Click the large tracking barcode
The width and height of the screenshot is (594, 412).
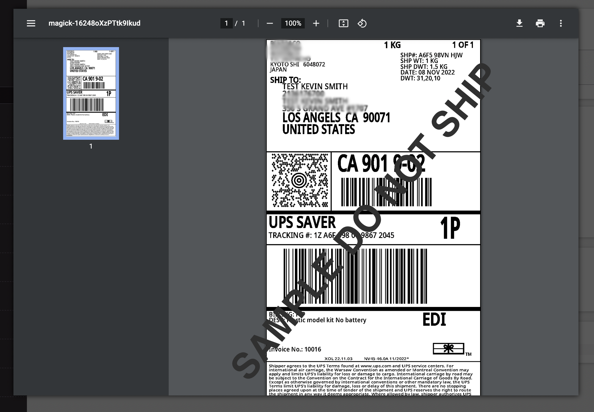tap(355, 276)
